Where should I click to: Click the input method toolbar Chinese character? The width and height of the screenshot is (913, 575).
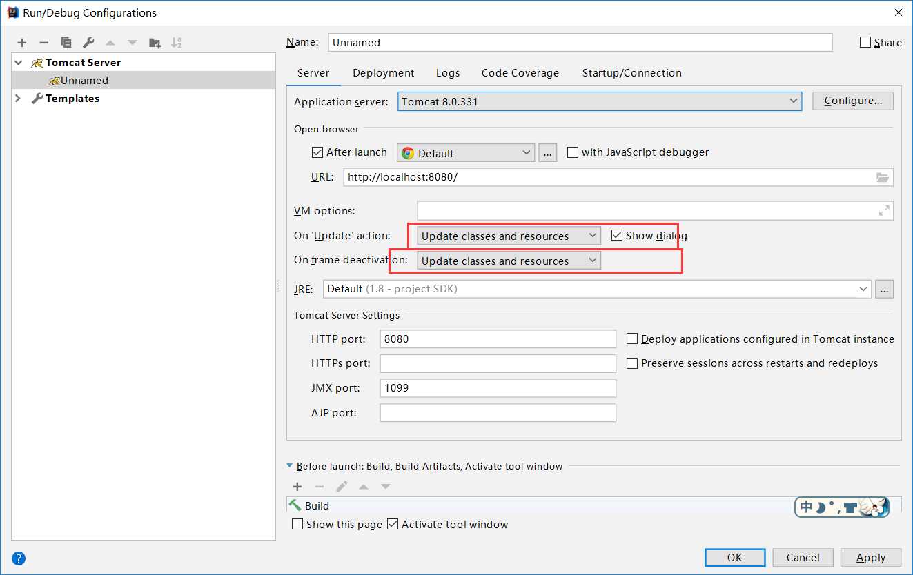pyautogui.click(x=805, y=508)
